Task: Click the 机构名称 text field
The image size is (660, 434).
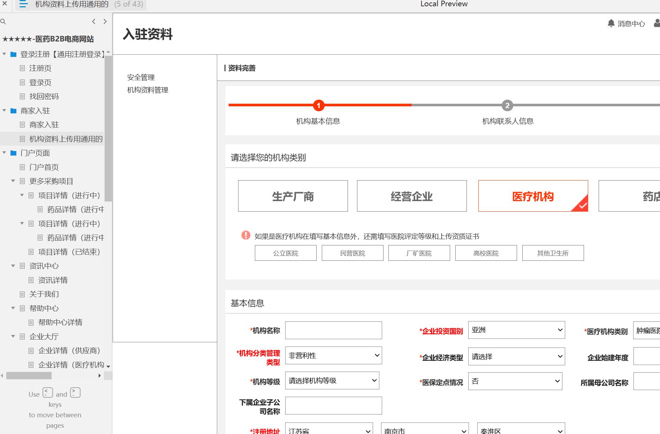Action: [333, 330]
